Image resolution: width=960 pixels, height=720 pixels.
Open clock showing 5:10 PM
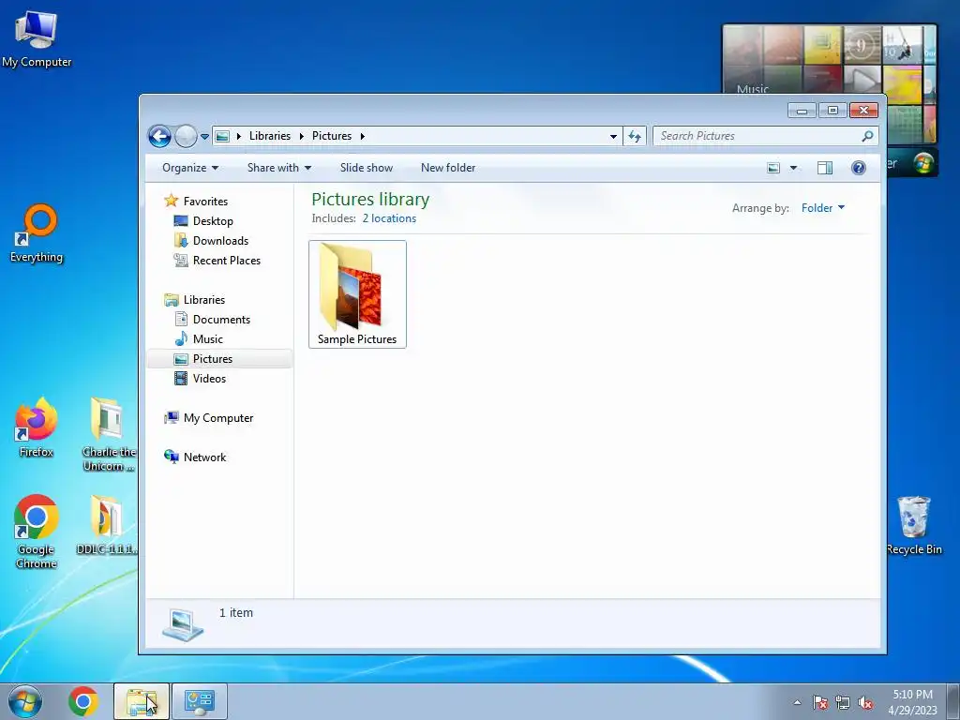pyautogui.click(x=913, y=702)
